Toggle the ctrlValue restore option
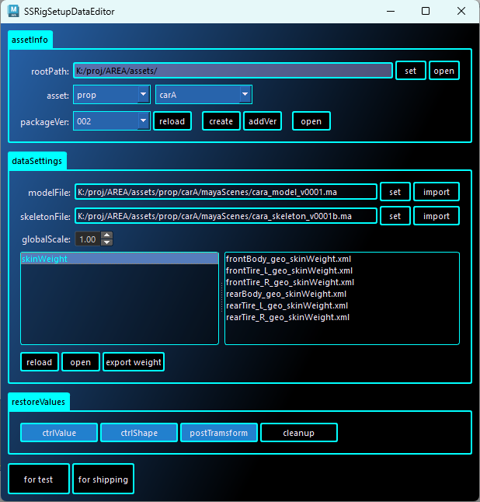The image size is (480, 502). pos(59,433)
